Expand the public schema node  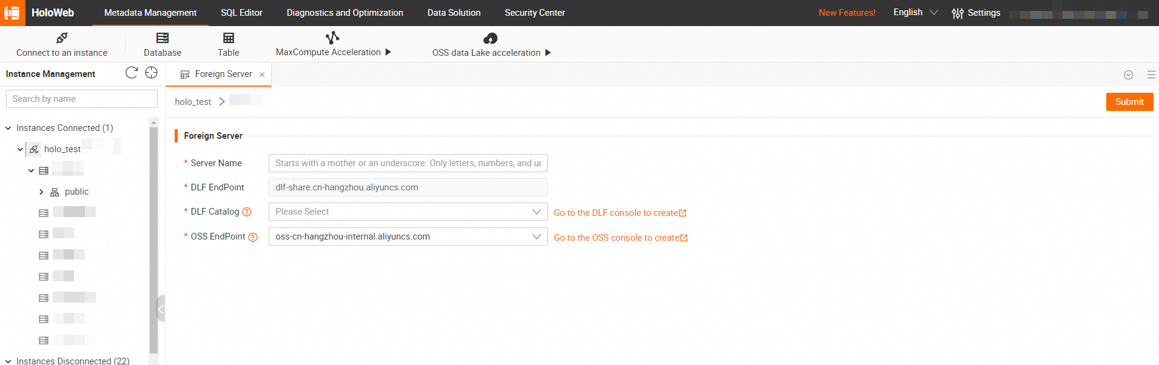41,192
